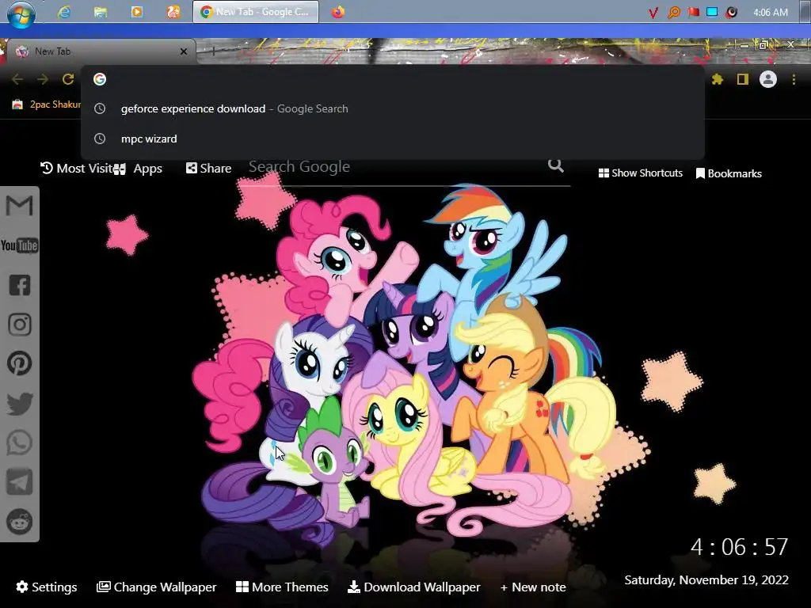The height and width of the screenshot is (608, 811).
Task: Open More Themes
Action: pos(282,587)
